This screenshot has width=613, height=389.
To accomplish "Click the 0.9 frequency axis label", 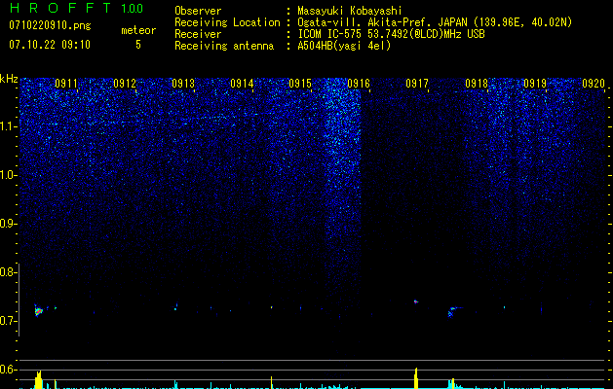I will coord(8,224).
